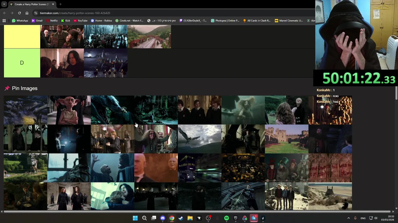Screen dimensions: 398x223
Task: Click the yellow tier label above D
Action: tap(22, 37)
